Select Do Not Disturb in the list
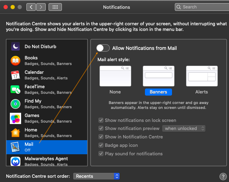 (x=47, y=46)
